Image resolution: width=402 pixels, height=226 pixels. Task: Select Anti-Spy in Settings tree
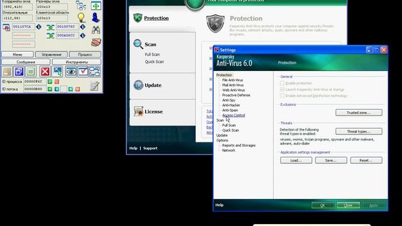229,100
